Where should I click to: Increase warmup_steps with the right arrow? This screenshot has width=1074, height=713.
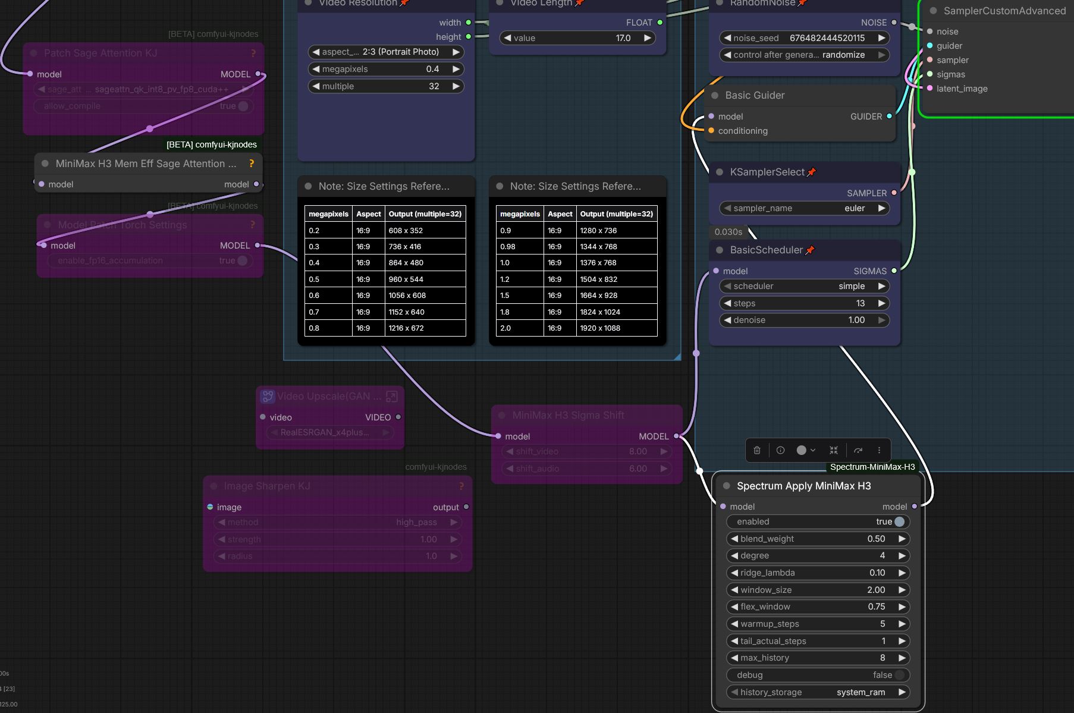coord(902,624)
